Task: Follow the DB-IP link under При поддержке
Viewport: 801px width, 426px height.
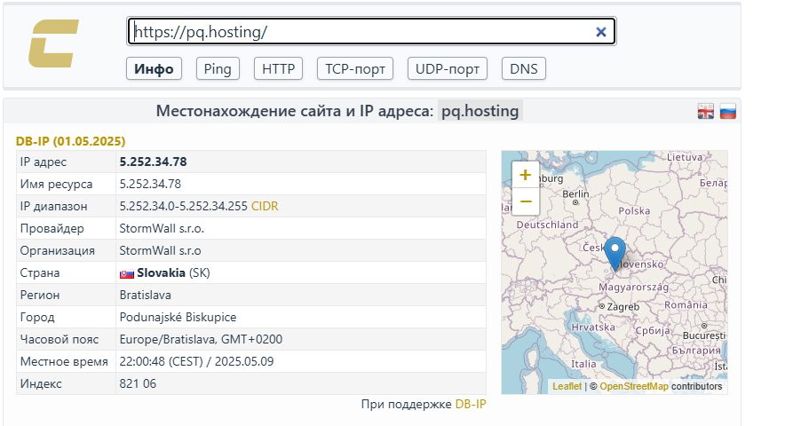Action: (x=471, y=404)
